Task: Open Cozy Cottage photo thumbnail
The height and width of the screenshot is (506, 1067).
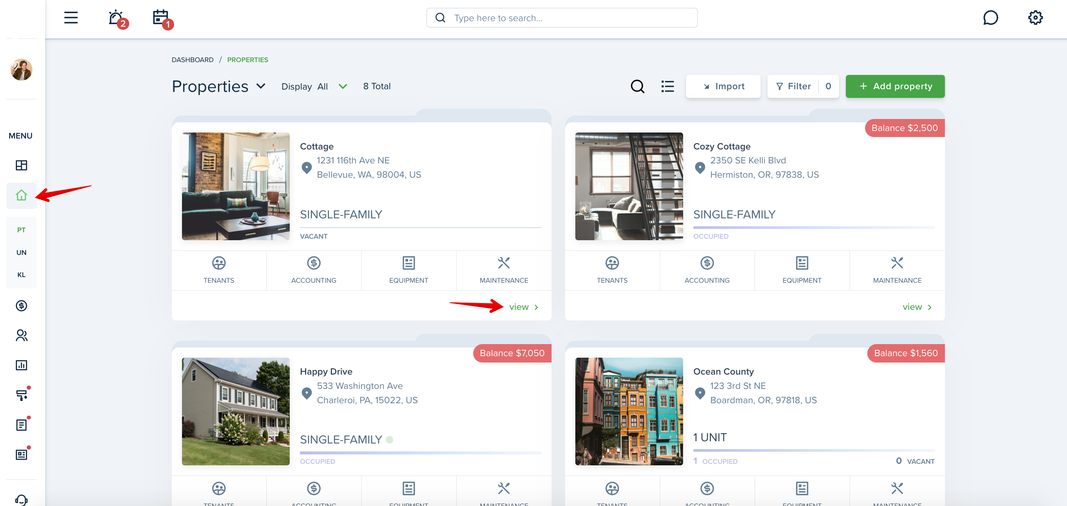Action: click(x=629, y=186)
